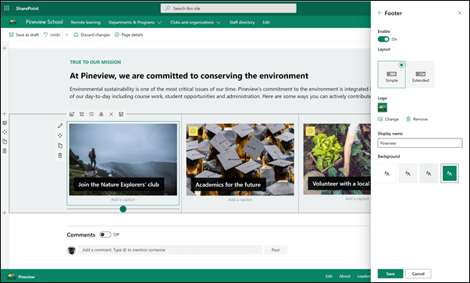
Task: Open the SharePoint app launcher grid
Action: click(x=6, y=8)
